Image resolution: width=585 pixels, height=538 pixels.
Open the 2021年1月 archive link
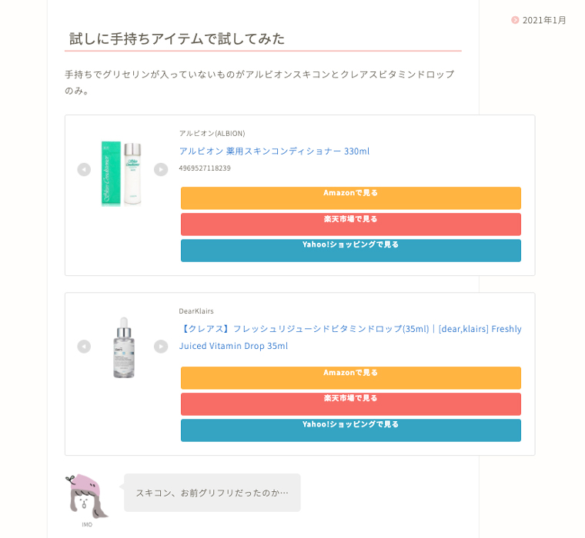[x=544, y=20]
